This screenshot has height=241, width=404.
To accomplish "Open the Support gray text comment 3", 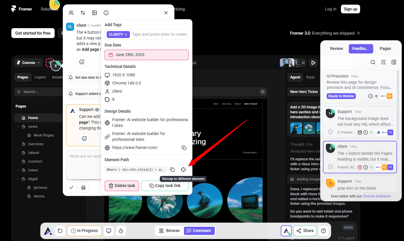I will 360,184.
